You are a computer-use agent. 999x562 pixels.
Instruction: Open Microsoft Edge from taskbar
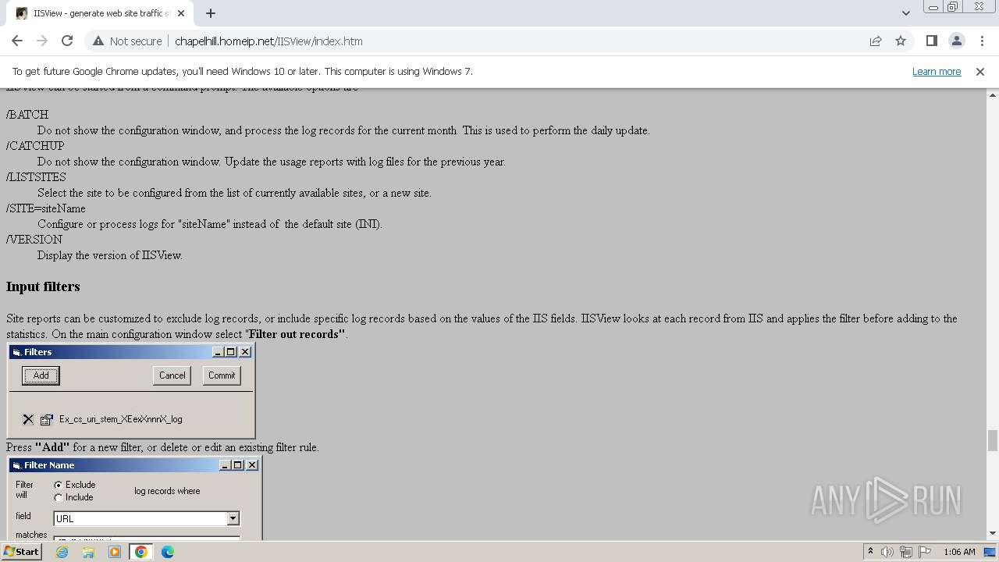[x=168, y=552]
